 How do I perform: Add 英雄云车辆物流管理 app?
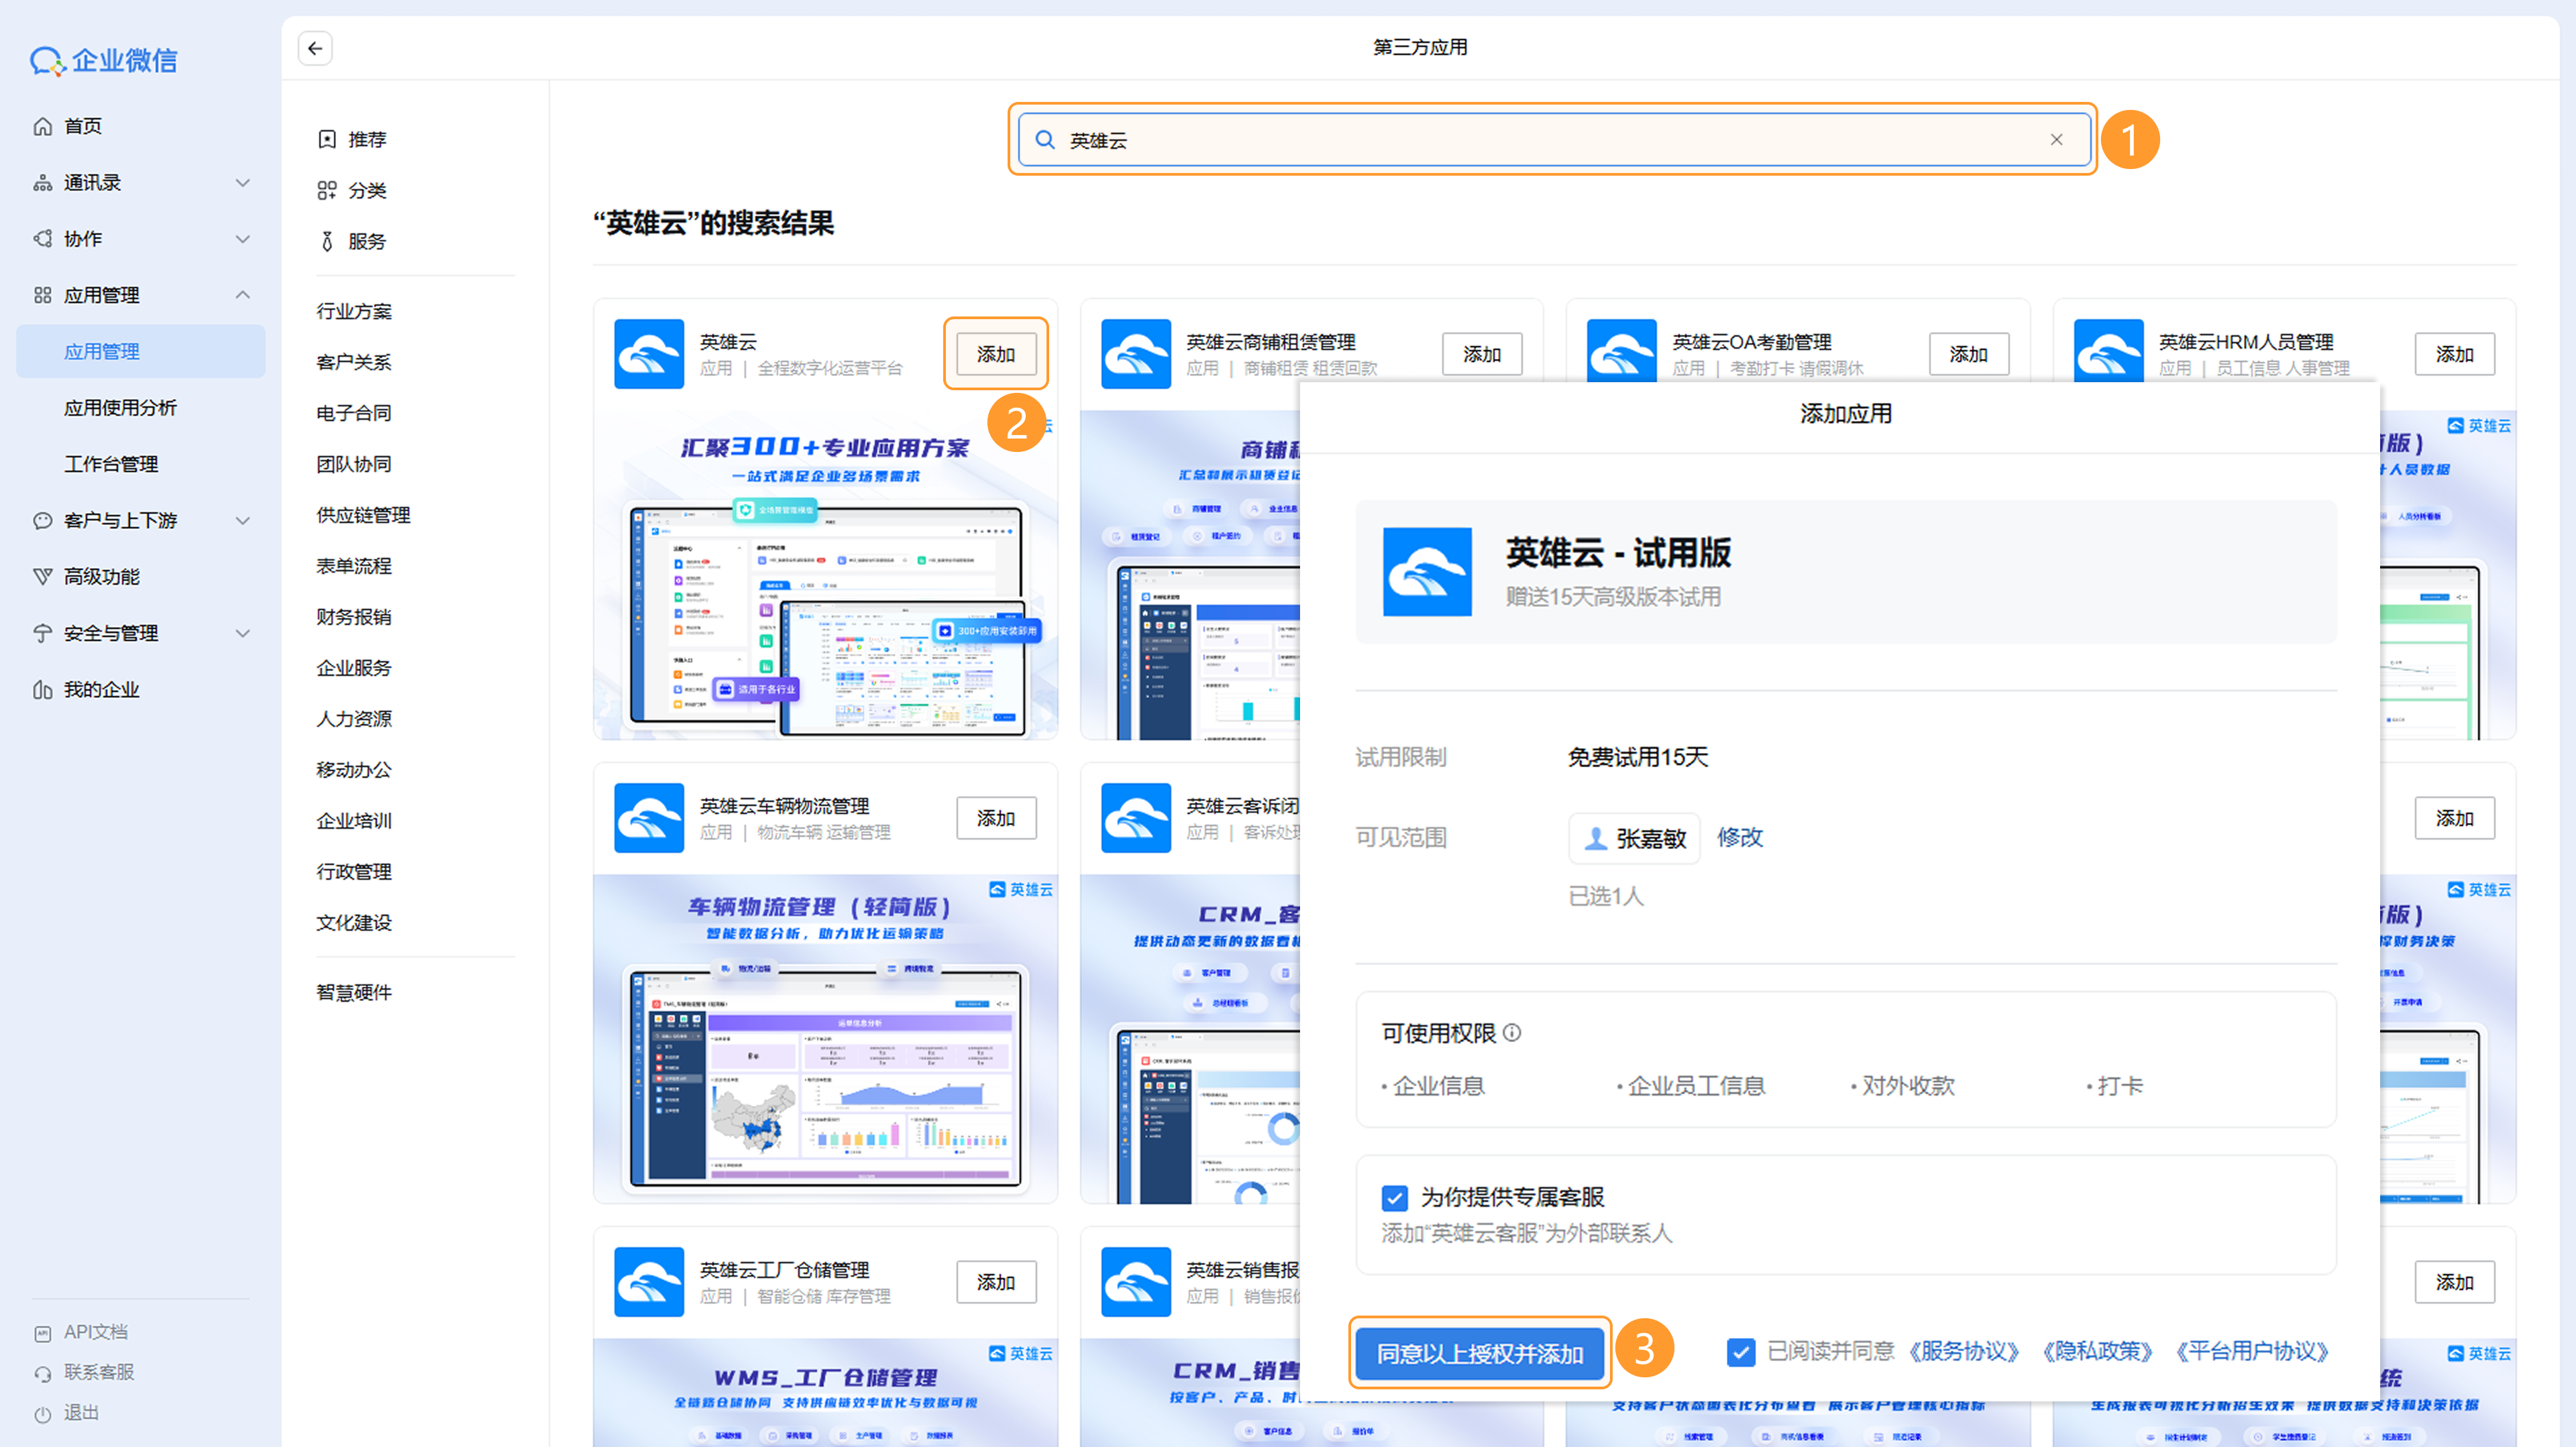(x=996, y=819)
